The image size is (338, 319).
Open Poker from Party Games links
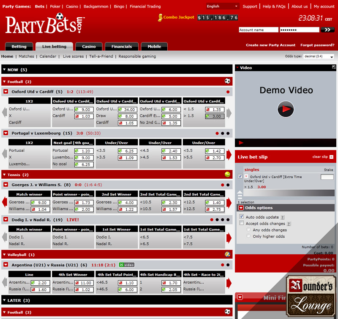coord(55,6)
